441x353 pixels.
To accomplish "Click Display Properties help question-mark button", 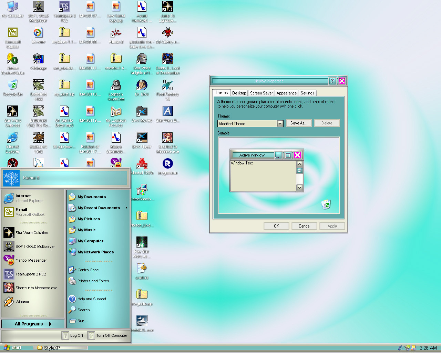I will (332, 81).
